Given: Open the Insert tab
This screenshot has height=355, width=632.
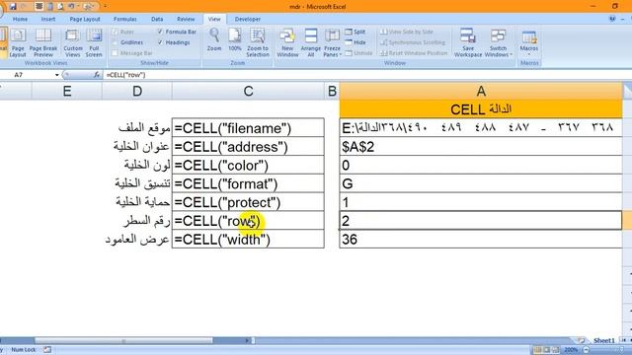Looking at the screenshot, I should pos(48,19).
